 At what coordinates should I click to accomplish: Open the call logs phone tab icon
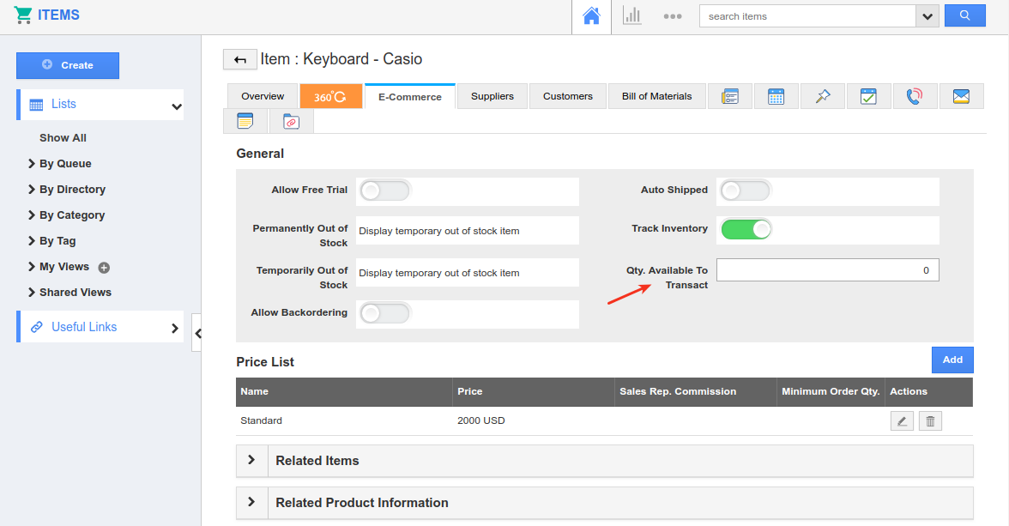(x=915, y=97)
